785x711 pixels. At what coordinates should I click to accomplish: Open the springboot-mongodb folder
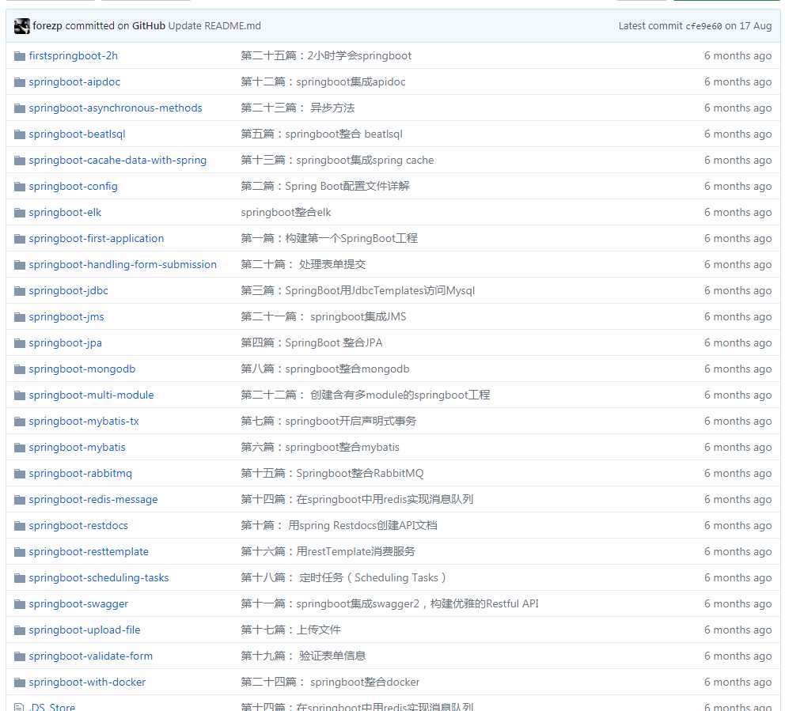tap(82, 369)
